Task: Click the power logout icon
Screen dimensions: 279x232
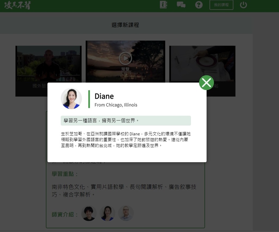Action: (x=243, y=5)
